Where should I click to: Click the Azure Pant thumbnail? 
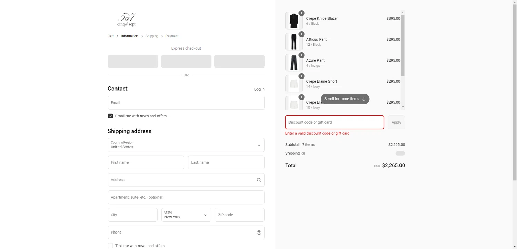pos(294,63)
